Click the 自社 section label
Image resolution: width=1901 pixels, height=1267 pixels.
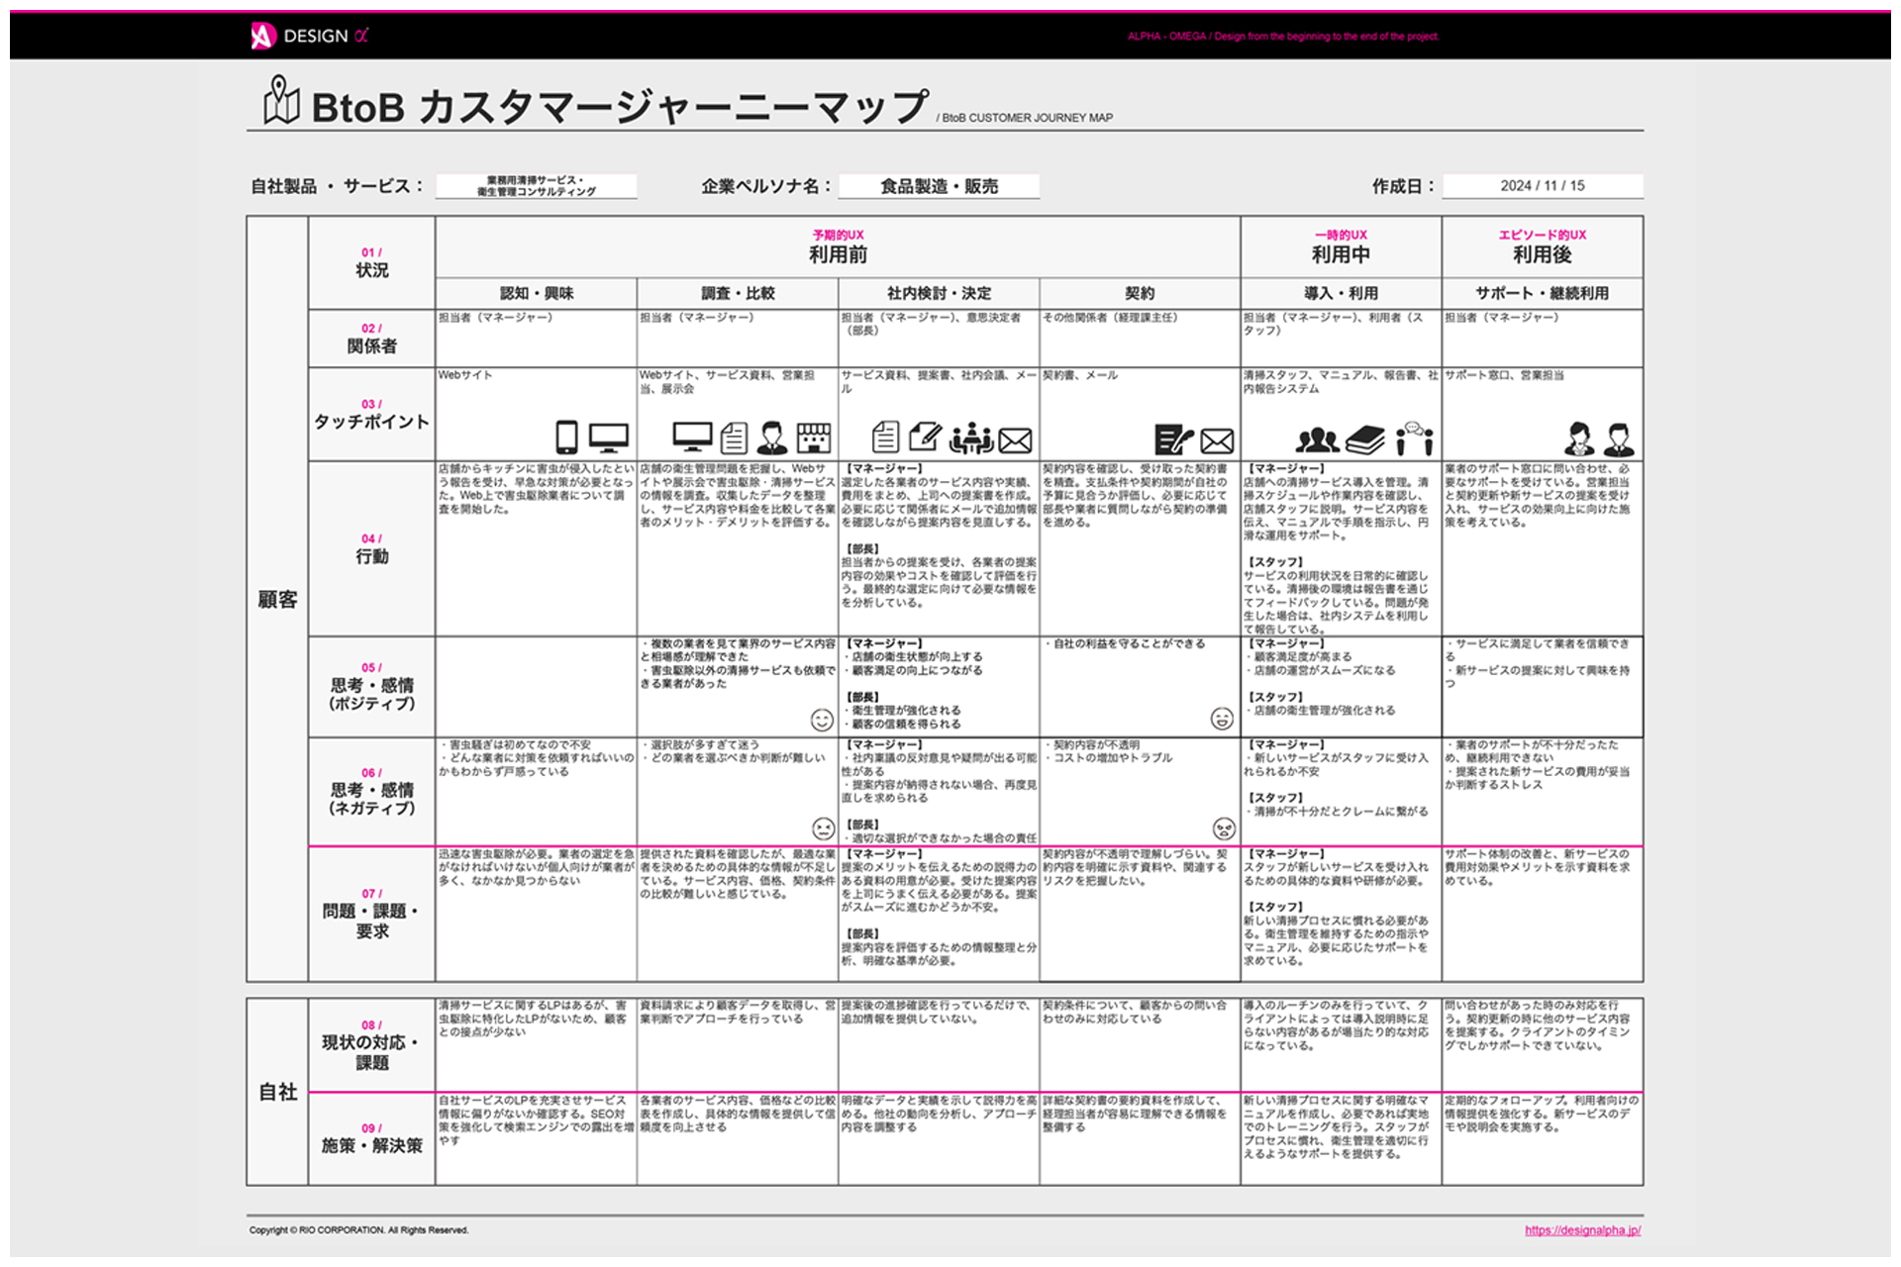pyautogui.click(x=277, y=1092)
